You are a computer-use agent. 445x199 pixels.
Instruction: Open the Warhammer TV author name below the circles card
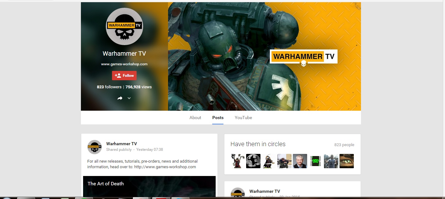click(x=265, y=191)
